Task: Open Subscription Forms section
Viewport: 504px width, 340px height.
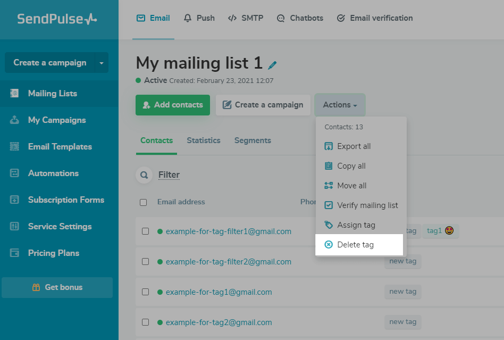Action: pos(66,200)
